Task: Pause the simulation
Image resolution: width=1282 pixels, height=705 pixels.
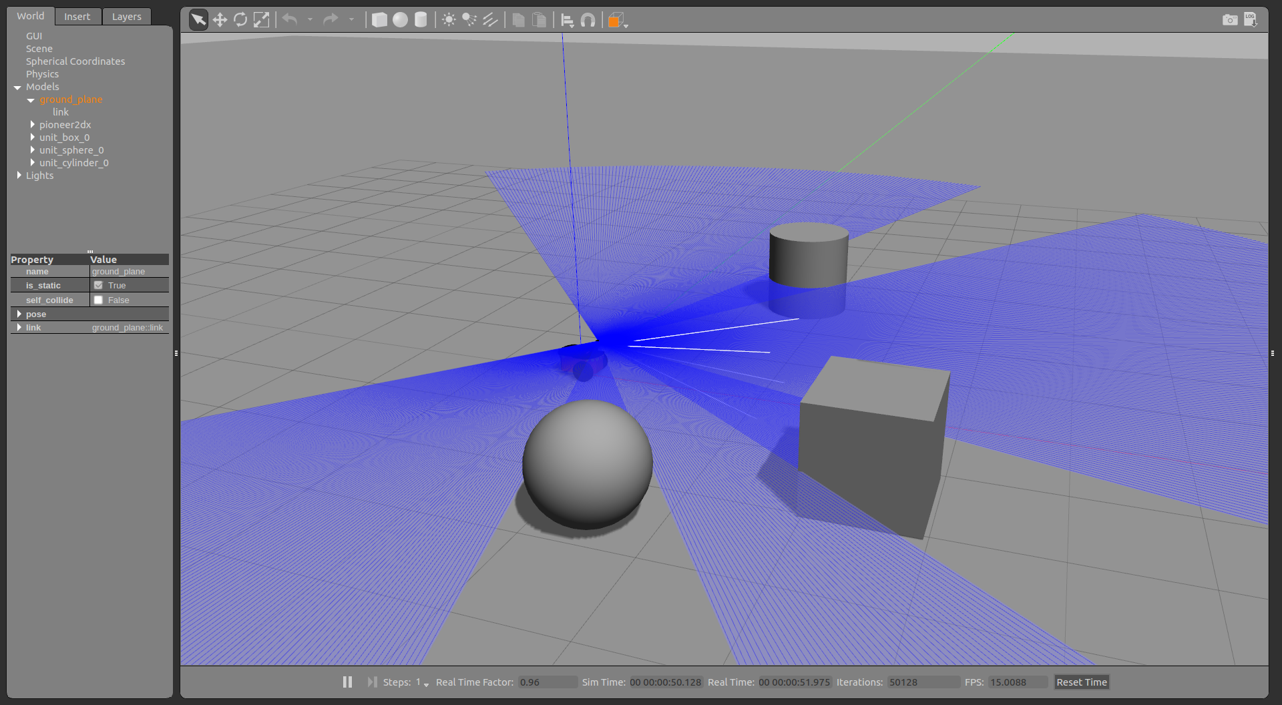Action: 347,682
